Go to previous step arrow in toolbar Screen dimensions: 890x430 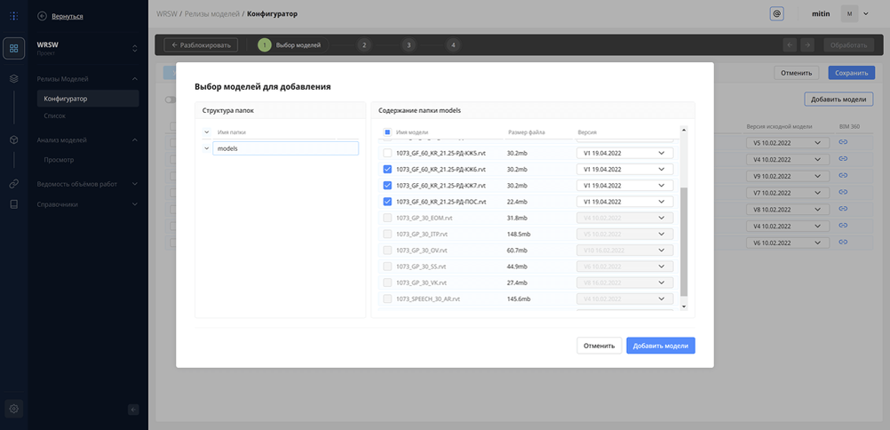[x=791, y=45]
